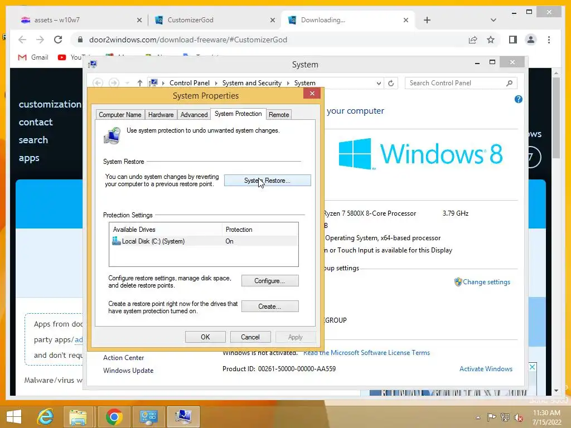The image size is (571, 428).
Task: Close the ad with blue X
Action: (x=533, y=367)
